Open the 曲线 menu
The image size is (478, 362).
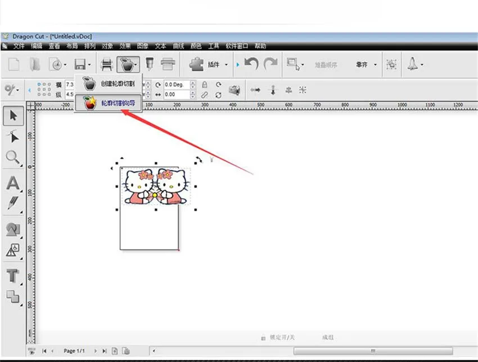click(178, 46)
